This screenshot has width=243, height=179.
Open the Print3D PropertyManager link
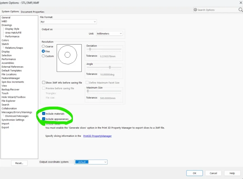pos(97,136)
